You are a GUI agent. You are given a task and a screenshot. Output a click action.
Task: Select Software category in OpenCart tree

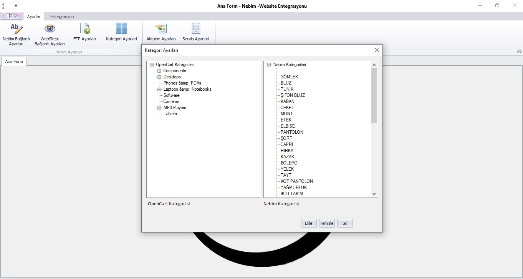click(172, 95)
